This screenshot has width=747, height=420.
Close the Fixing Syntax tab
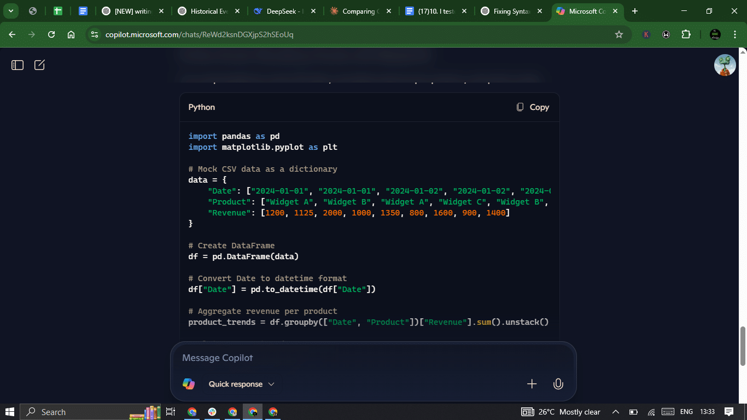pos(540,11)
